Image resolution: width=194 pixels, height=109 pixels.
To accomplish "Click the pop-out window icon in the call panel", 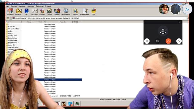I will click(x=179, y=41).
